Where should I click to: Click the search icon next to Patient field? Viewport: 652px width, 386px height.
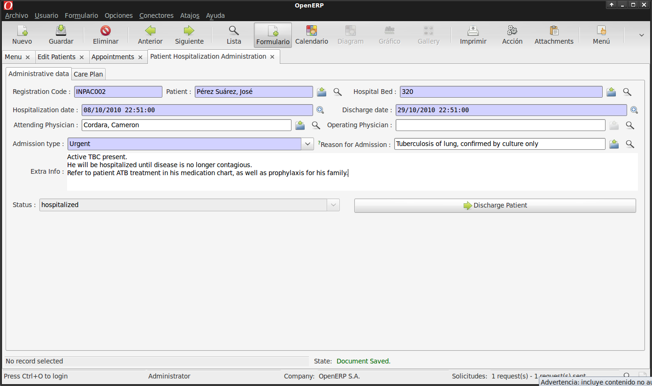338,92
